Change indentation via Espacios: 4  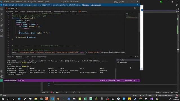coord(112,81)
